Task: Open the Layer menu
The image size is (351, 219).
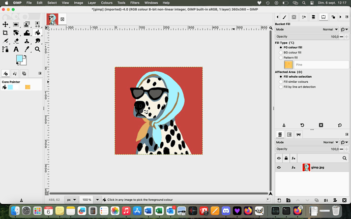Action: pyautogui.click(x=92, y=3)
